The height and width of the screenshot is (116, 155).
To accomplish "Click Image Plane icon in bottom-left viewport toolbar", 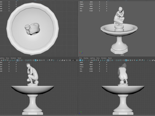I will point(10,60).
